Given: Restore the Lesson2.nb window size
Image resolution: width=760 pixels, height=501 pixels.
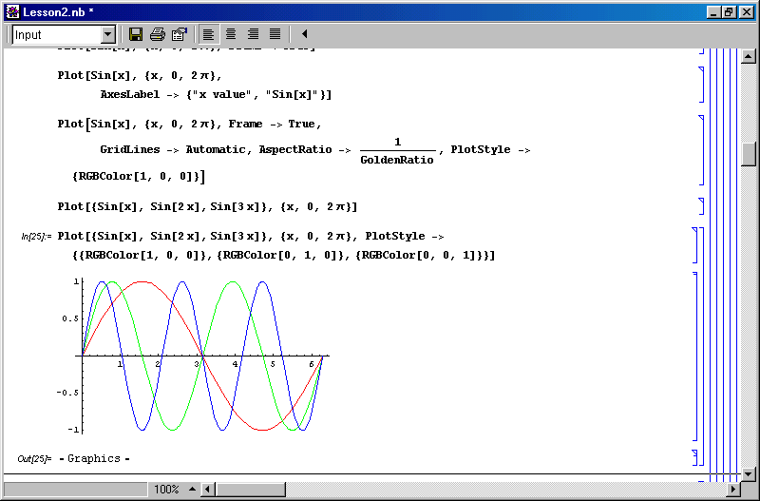Looking at the screenshot, I should pyautogui.click(x=729, y=12).
